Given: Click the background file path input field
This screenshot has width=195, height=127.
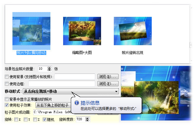Looking at the screenshot, I should (x=75, y=76).
